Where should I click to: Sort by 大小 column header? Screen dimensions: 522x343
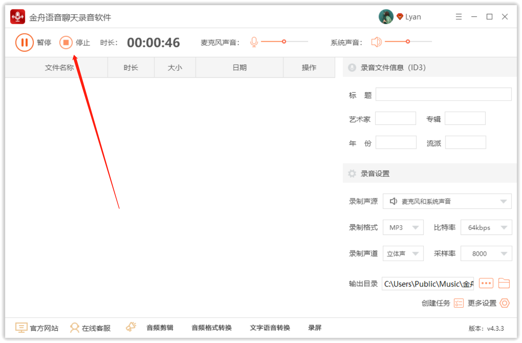(x=175, y=68)
